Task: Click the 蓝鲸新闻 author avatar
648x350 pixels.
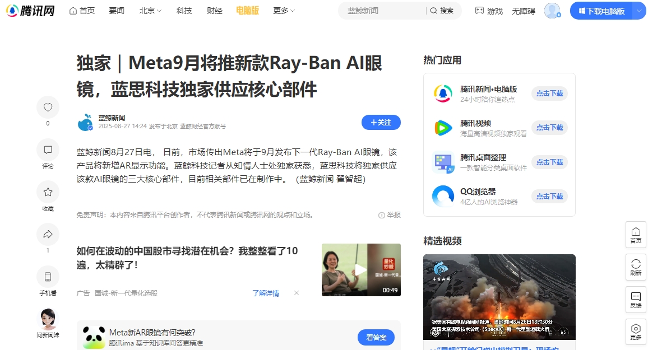Action: coord(86,122)
